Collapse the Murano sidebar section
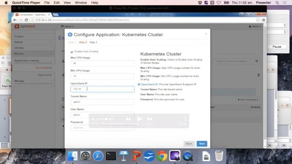Screen dimensions: 292x164 tap(33, 54)
